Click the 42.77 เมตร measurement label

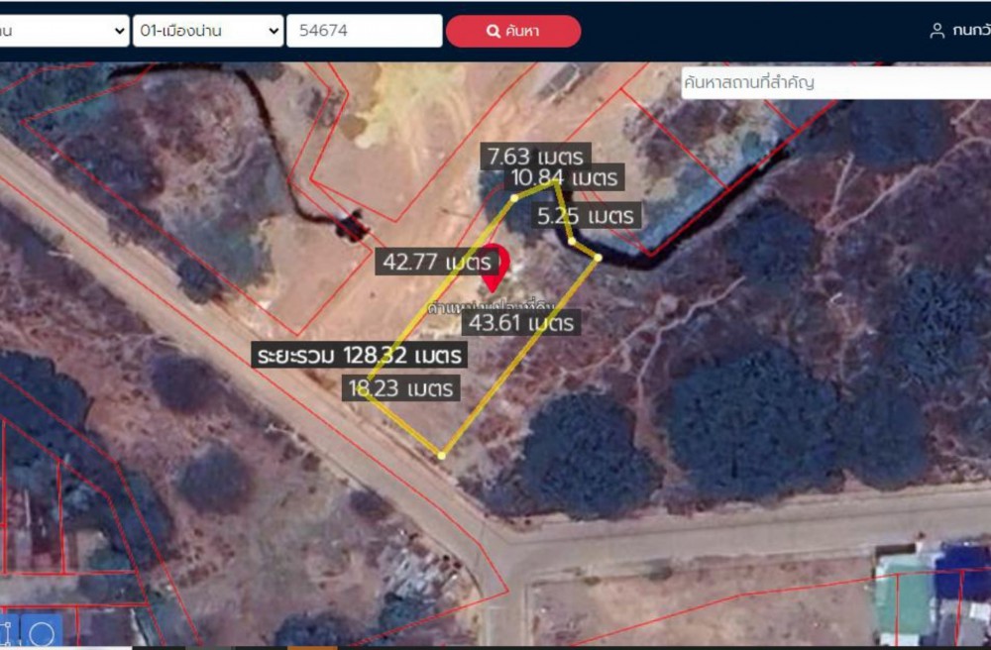[436, 262]
